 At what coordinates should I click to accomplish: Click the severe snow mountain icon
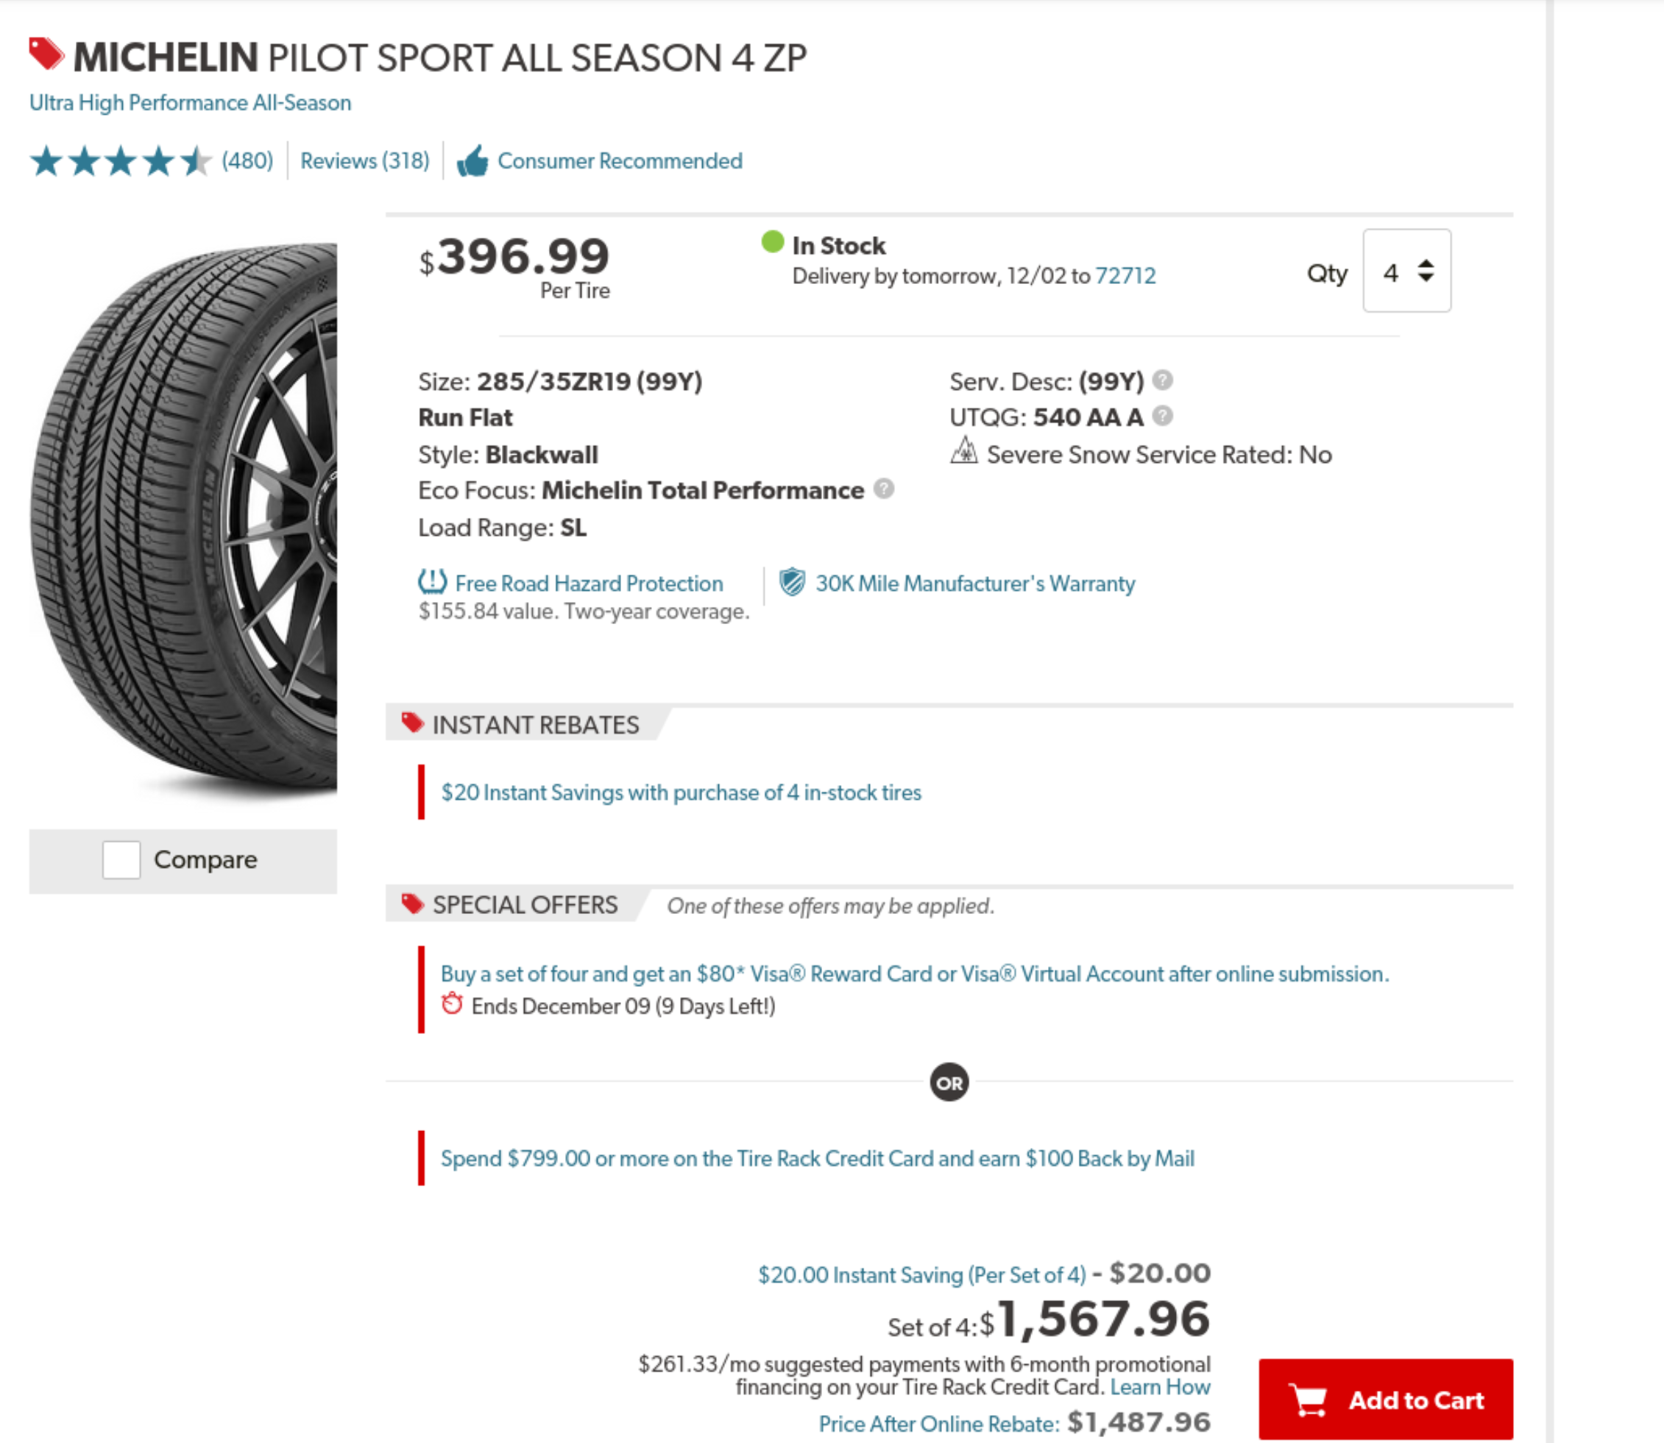coord(964,452)
